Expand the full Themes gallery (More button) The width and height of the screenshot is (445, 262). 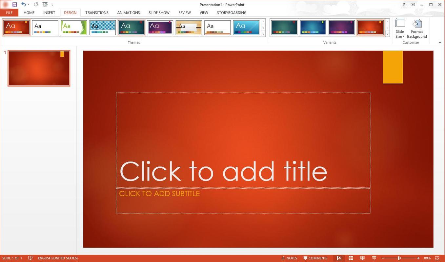[263, 34]
